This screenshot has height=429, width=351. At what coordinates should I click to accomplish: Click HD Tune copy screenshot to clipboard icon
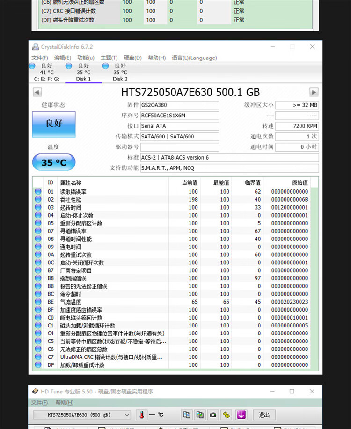[x=200, y=415]
